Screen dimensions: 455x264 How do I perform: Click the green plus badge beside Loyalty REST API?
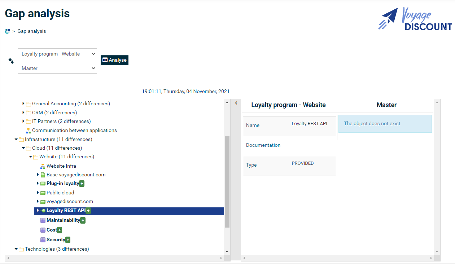[x=88, y=211]
